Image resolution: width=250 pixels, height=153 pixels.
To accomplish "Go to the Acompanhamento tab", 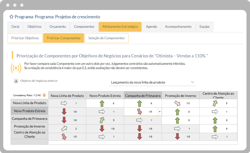I will (178, 27).
